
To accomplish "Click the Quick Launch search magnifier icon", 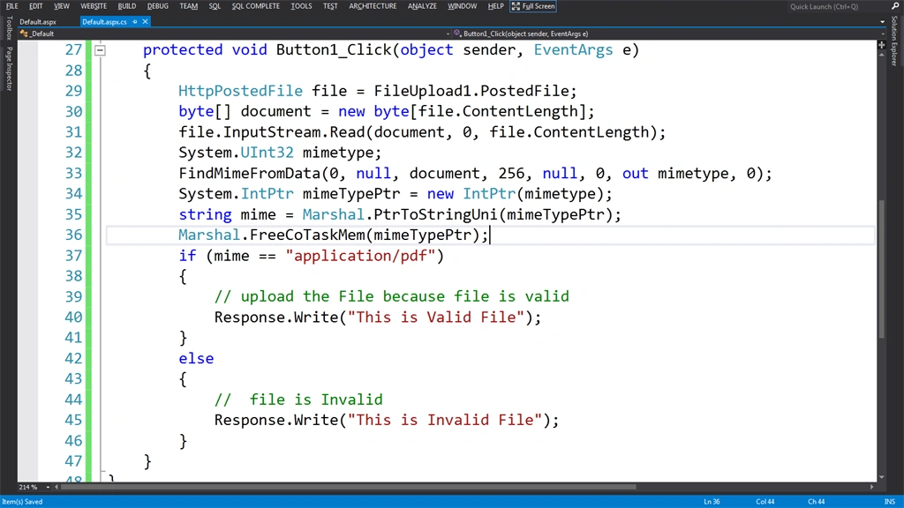I will coord(895,6).
